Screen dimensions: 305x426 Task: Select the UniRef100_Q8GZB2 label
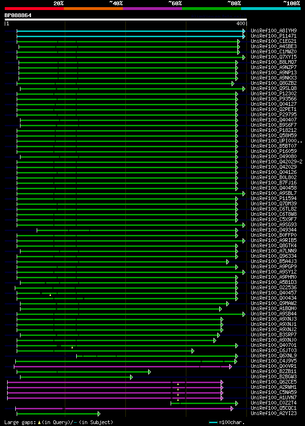(274, 83)
